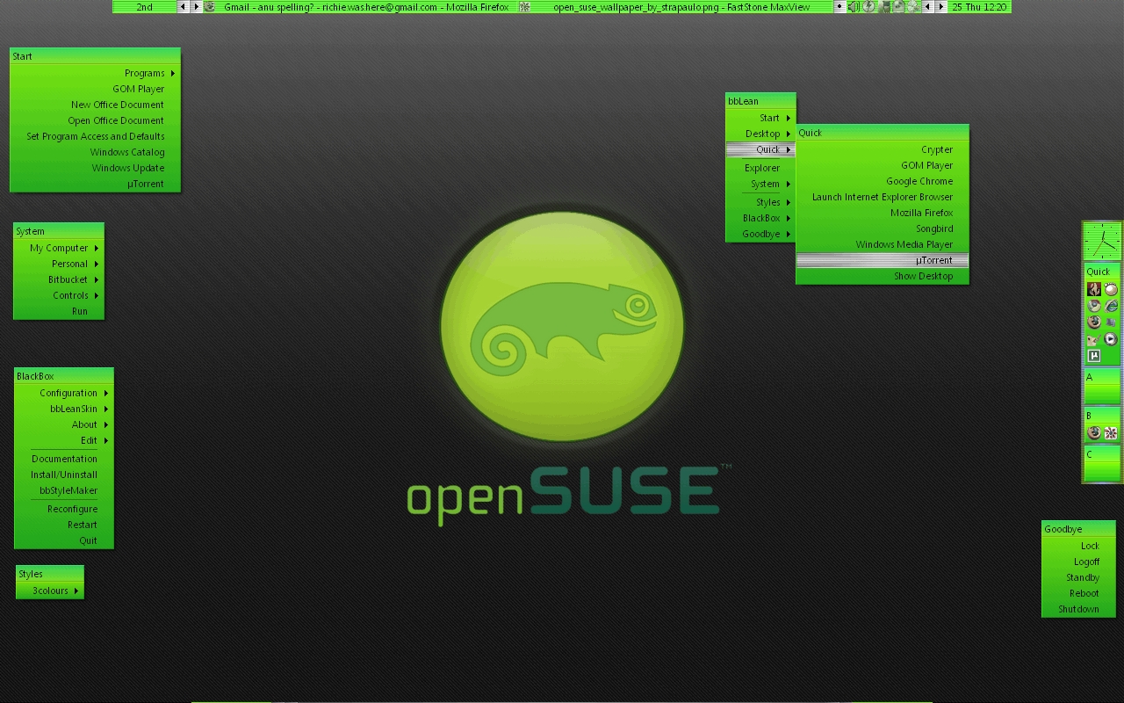The width and height of the screenshot is (1124, 703).
Task: Expand Desktop submenu in bbLean menu
Action: [760, 134]
